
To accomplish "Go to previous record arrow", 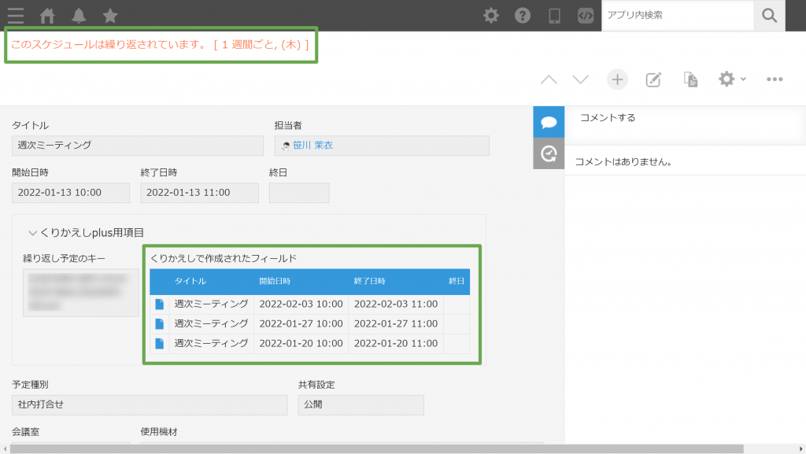I will point(549,79).
